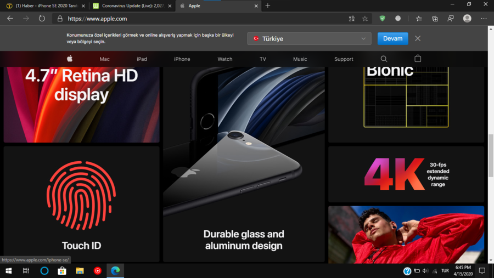Open Cortana from the taskbar
The width and height of the screenshot is (494, 278).
point(44,271)
